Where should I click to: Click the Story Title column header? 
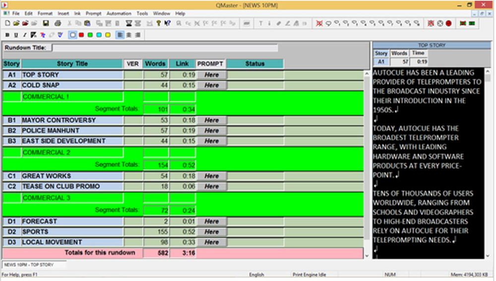pyautogui.click(x=72, y=63)
